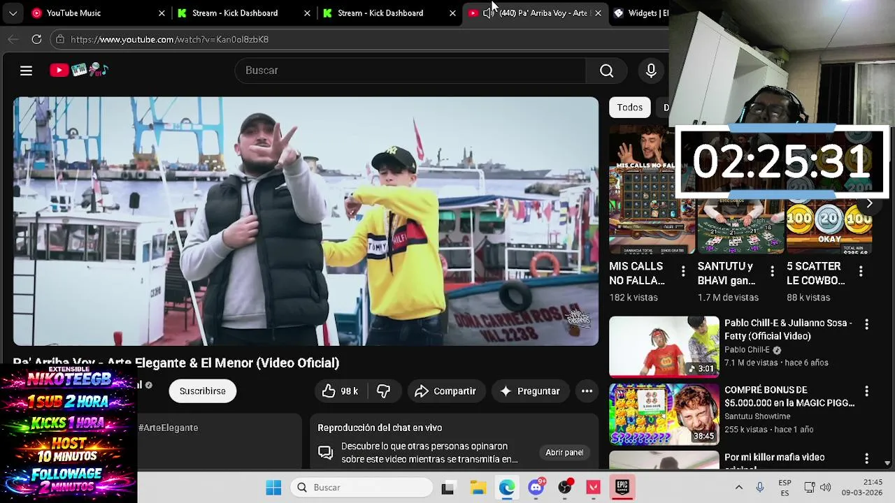Open the YouTube hamburger guide menu
This screenshot has height=503, width=895.
point(26,71)
